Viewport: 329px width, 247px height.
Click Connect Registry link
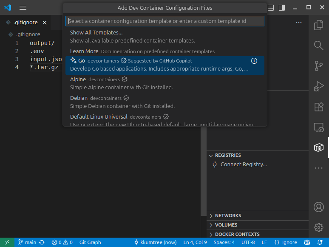tap(244, 165)
